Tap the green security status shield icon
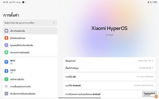This screenshot has width=159, height=99. coord(6,52)
